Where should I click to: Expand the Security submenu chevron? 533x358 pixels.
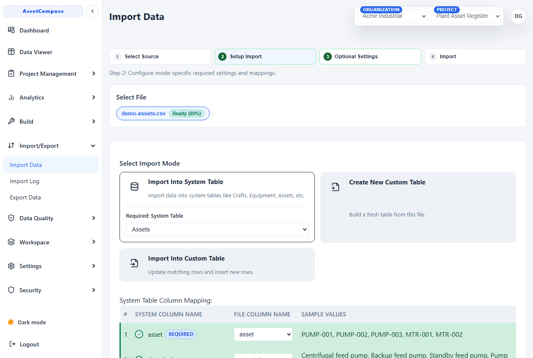pos(94,290)
